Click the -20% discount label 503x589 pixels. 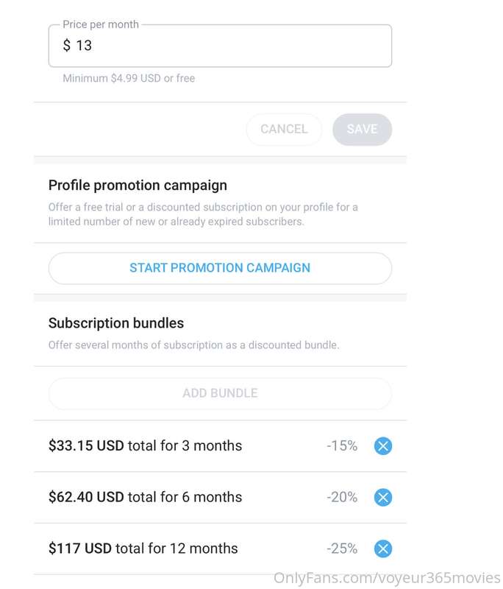click(x=342, y=497)
